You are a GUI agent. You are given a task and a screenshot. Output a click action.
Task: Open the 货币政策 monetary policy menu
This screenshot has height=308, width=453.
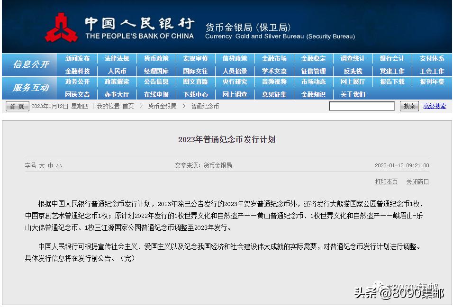point(156,59)
